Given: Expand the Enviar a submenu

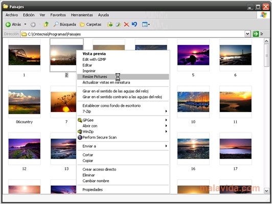Looking at the screenshot, I should (x=123, y=146).
